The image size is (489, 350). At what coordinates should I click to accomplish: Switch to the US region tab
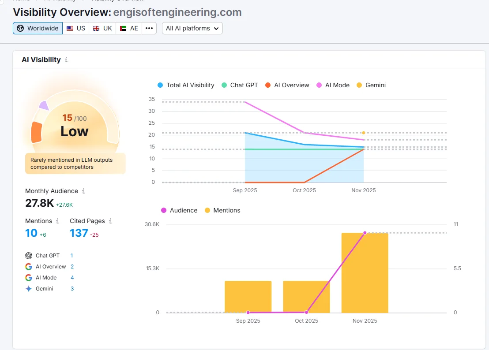click(76, 28)
